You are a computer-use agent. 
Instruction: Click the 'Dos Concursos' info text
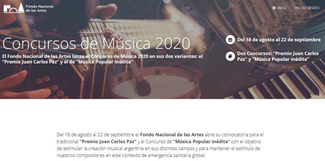pyautogui.click(x=278, y=56)
